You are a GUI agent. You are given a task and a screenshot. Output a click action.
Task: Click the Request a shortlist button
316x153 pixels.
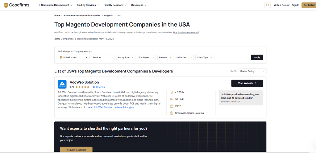tap(76, 150)
